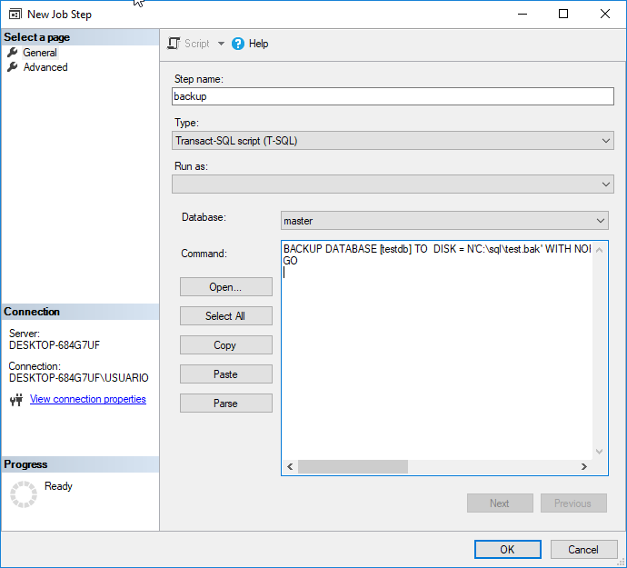Click the Open... button
Screen dimensions: 627x568
(226, 287)
